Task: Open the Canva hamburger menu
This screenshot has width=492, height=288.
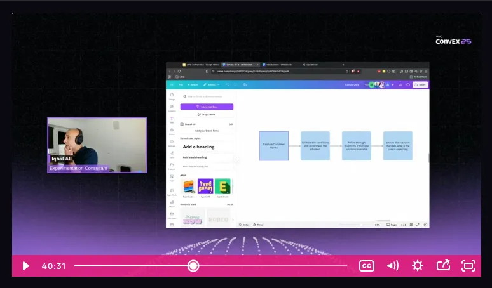Action: tap(172, 85)
